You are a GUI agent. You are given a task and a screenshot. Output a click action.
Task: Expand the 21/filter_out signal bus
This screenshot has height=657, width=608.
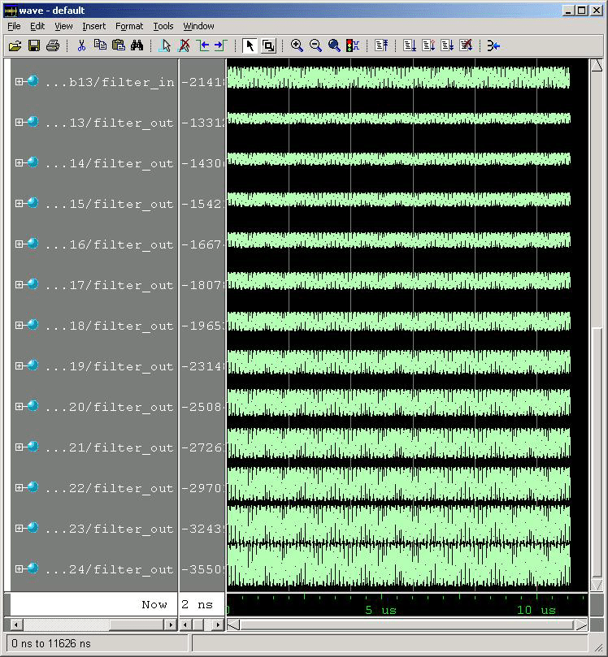19,447
